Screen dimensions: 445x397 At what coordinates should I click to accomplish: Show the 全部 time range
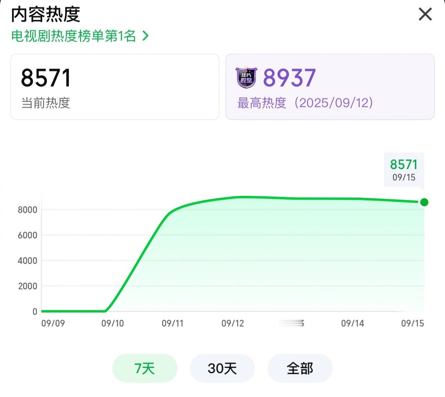click(300, 368)
